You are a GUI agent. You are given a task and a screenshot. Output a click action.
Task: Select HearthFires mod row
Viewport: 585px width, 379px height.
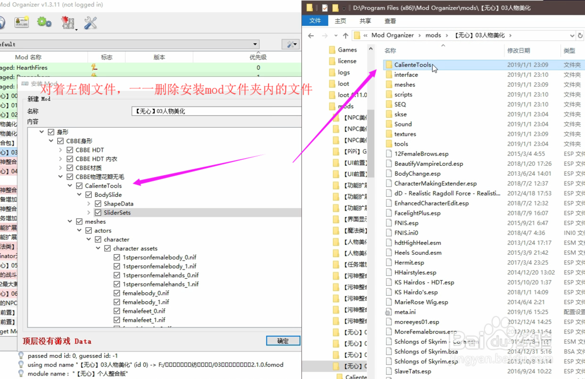pos(150,67)
